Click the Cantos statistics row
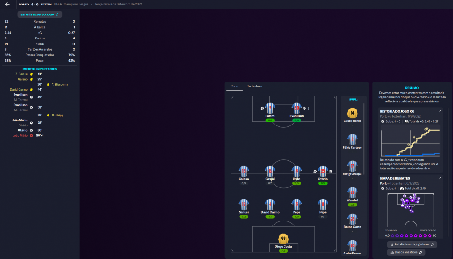Viewport: 453px width, 259px height. (39, 38)
